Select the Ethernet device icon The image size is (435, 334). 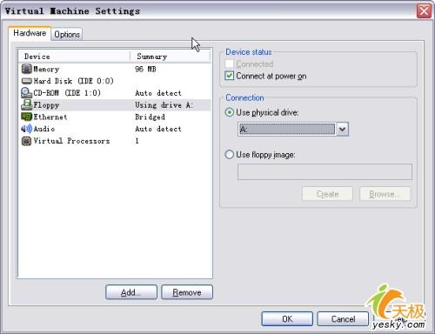[26, 117]
